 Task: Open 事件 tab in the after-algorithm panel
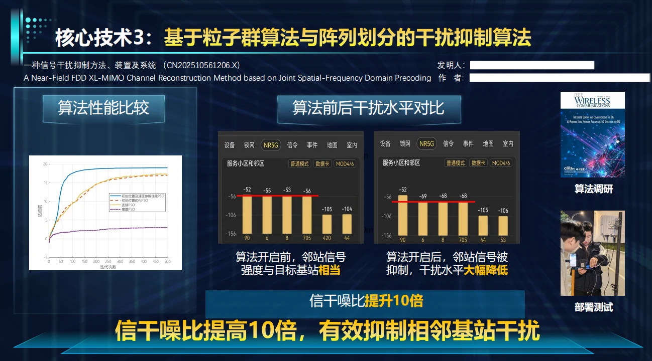tap(469, 143)
